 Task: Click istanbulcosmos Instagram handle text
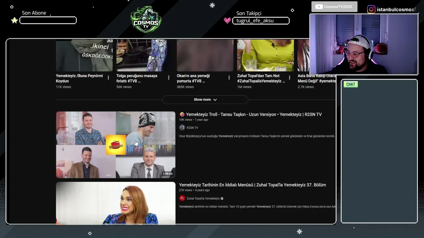pos(396,10)
